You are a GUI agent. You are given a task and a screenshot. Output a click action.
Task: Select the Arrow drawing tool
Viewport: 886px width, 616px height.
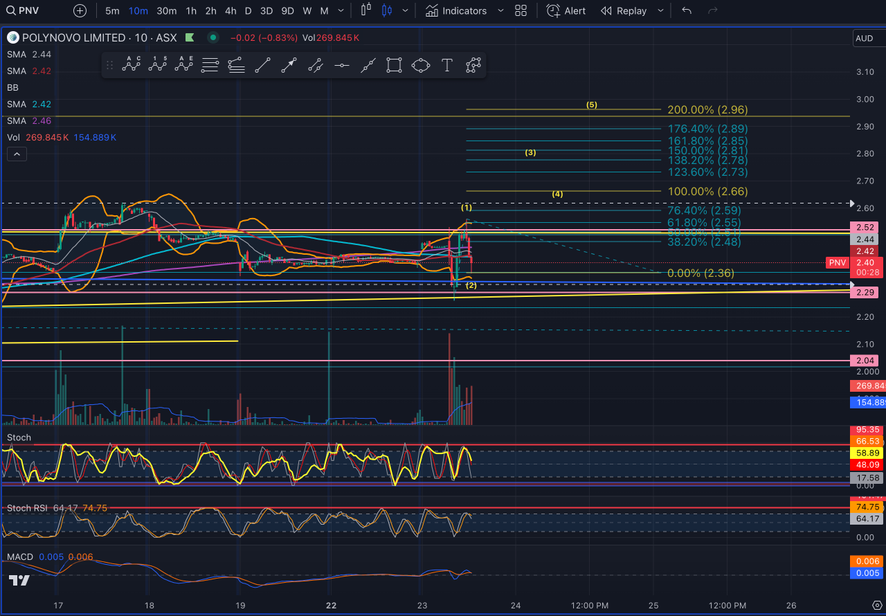click(x=289, y=65)
